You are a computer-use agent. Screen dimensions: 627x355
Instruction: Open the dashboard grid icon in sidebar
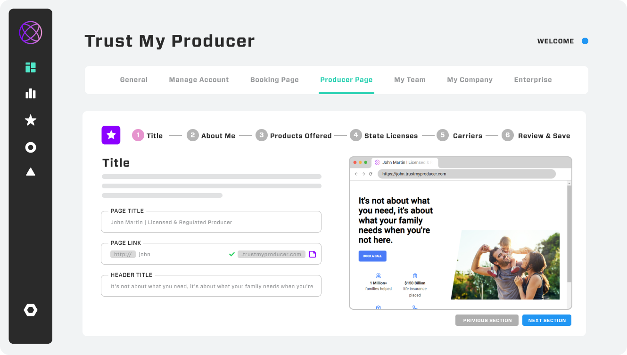tap(31, 67)
